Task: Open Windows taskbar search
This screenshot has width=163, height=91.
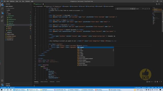Action: coord(5,90)
